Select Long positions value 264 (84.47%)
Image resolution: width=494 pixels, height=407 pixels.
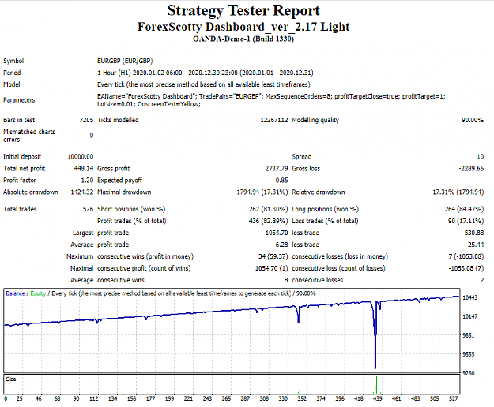click(464, 209)
